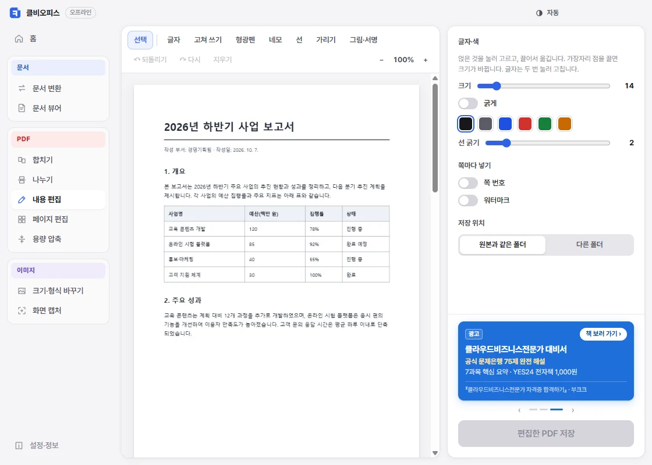Viewport: 652px width, 465px height.
Task: Switch to the 고쳐 쓰기 tool
Action: 207,40
